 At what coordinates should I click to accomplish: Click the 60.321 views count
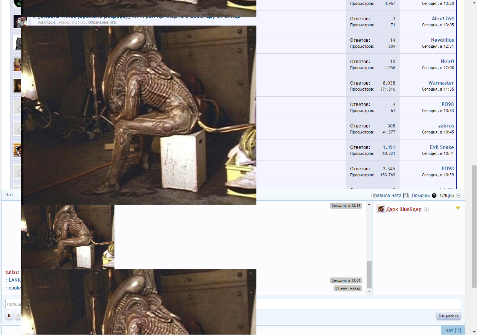point(388,153)
